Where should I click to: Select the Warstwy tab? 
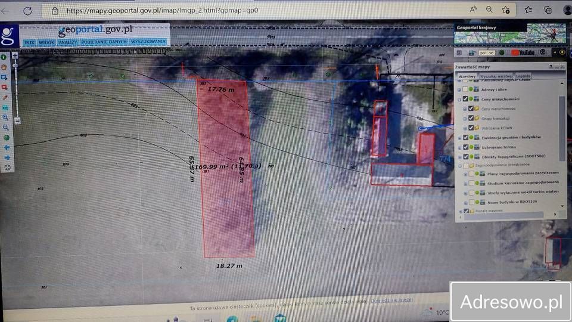point(467,77)
